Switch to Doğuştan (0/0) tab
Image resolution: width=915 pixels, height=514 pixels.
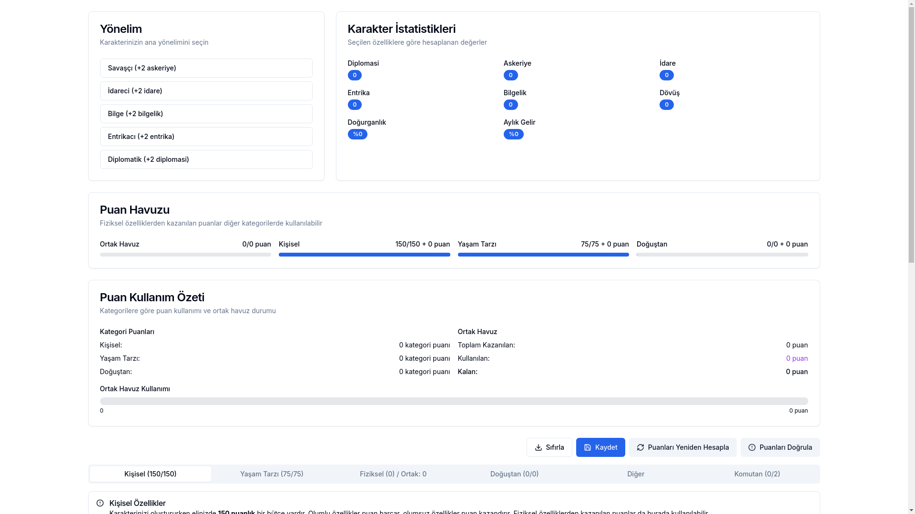[x=514, y=474]
